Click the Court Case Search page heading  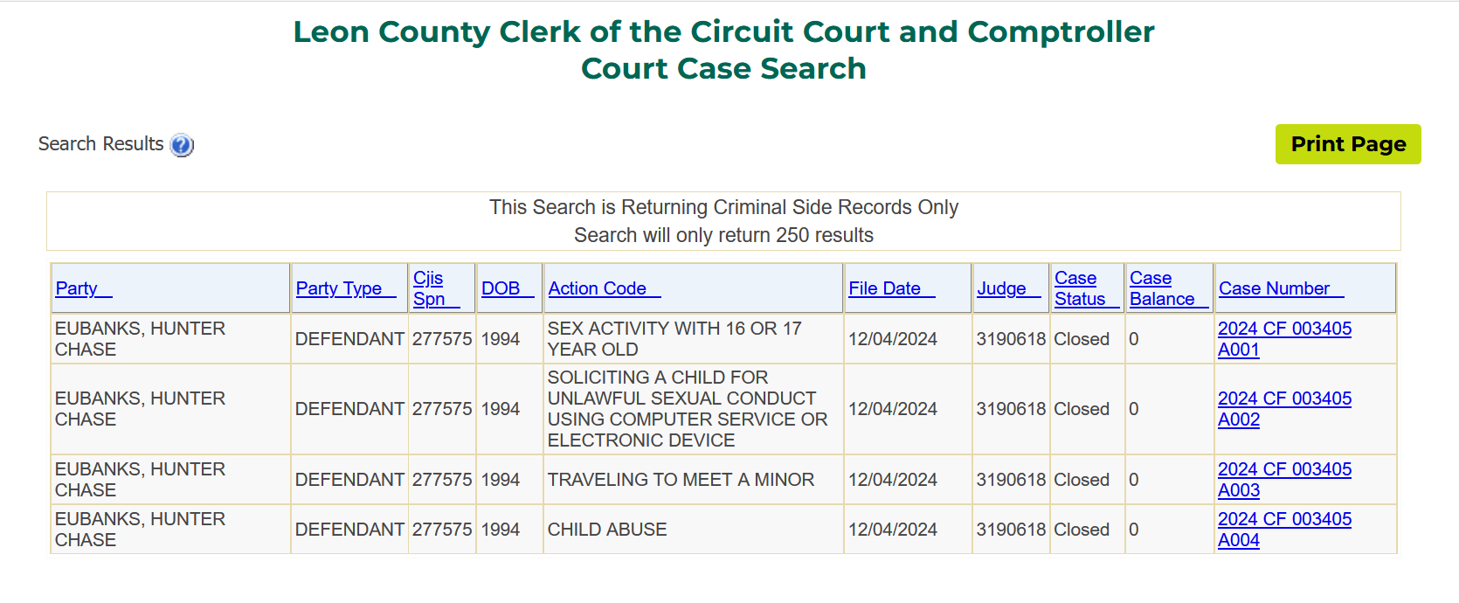pos(723,68)
